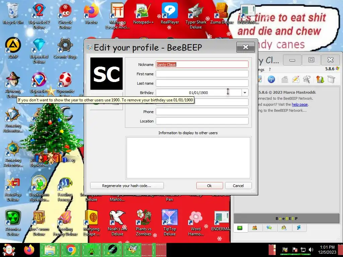This screenshot has width=343, height=257.
Task: Click Regenerate your hash code button
Action: 127,186
